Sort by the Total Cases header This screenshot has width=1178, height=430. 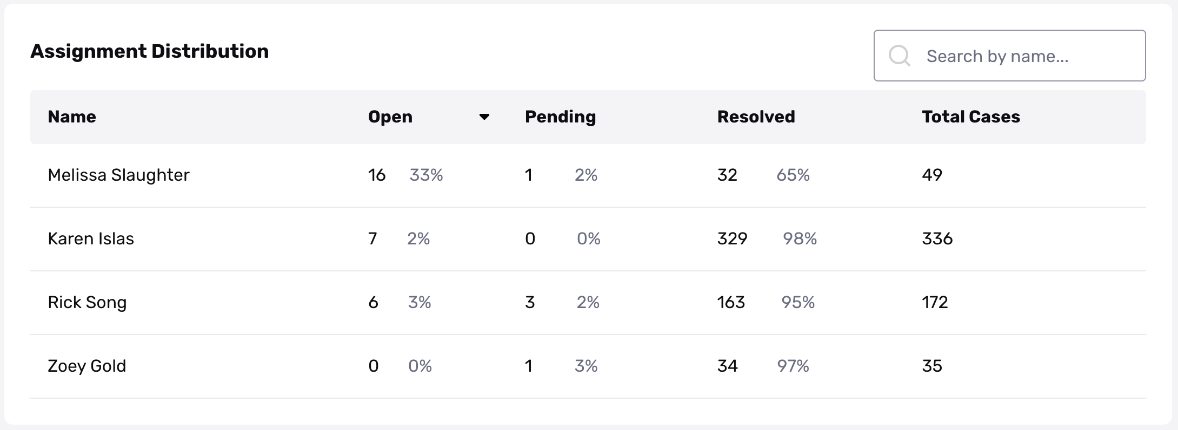[x=971, y=117]
